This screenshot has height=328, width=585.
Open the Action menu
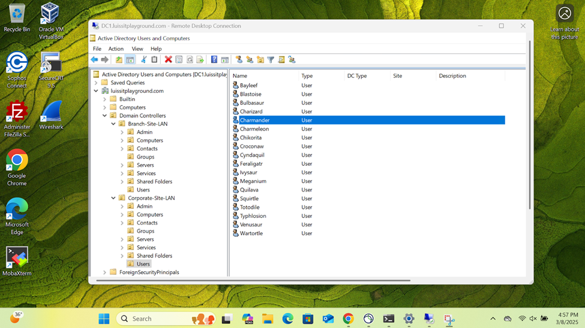[116, 48]
